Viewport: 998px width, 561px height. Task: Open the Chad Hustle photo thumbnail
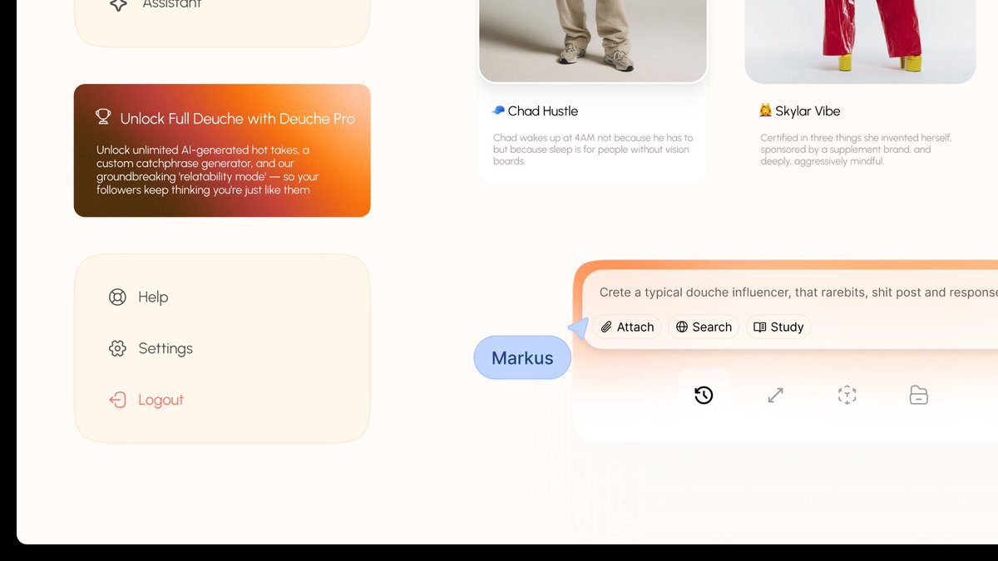point(593,41)
